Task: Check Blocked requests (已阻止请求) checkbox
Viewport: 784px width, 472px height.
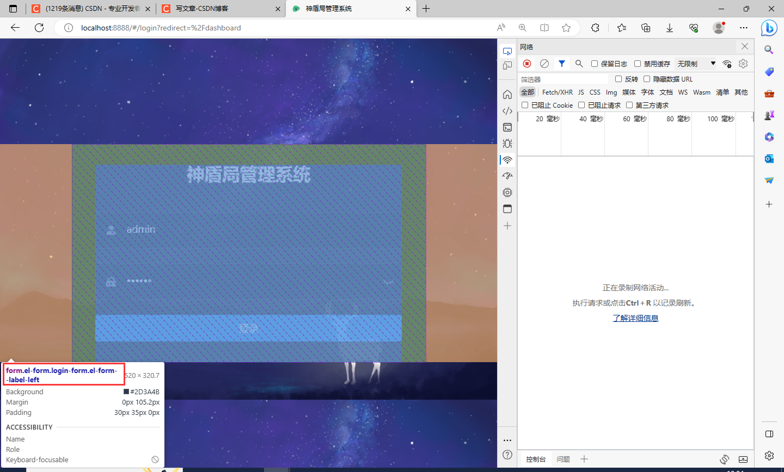Action: [581, 105]
